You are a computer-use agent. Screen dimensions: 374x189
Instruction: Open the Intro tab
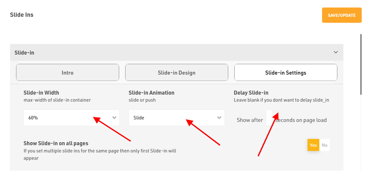tap(67, 73)
